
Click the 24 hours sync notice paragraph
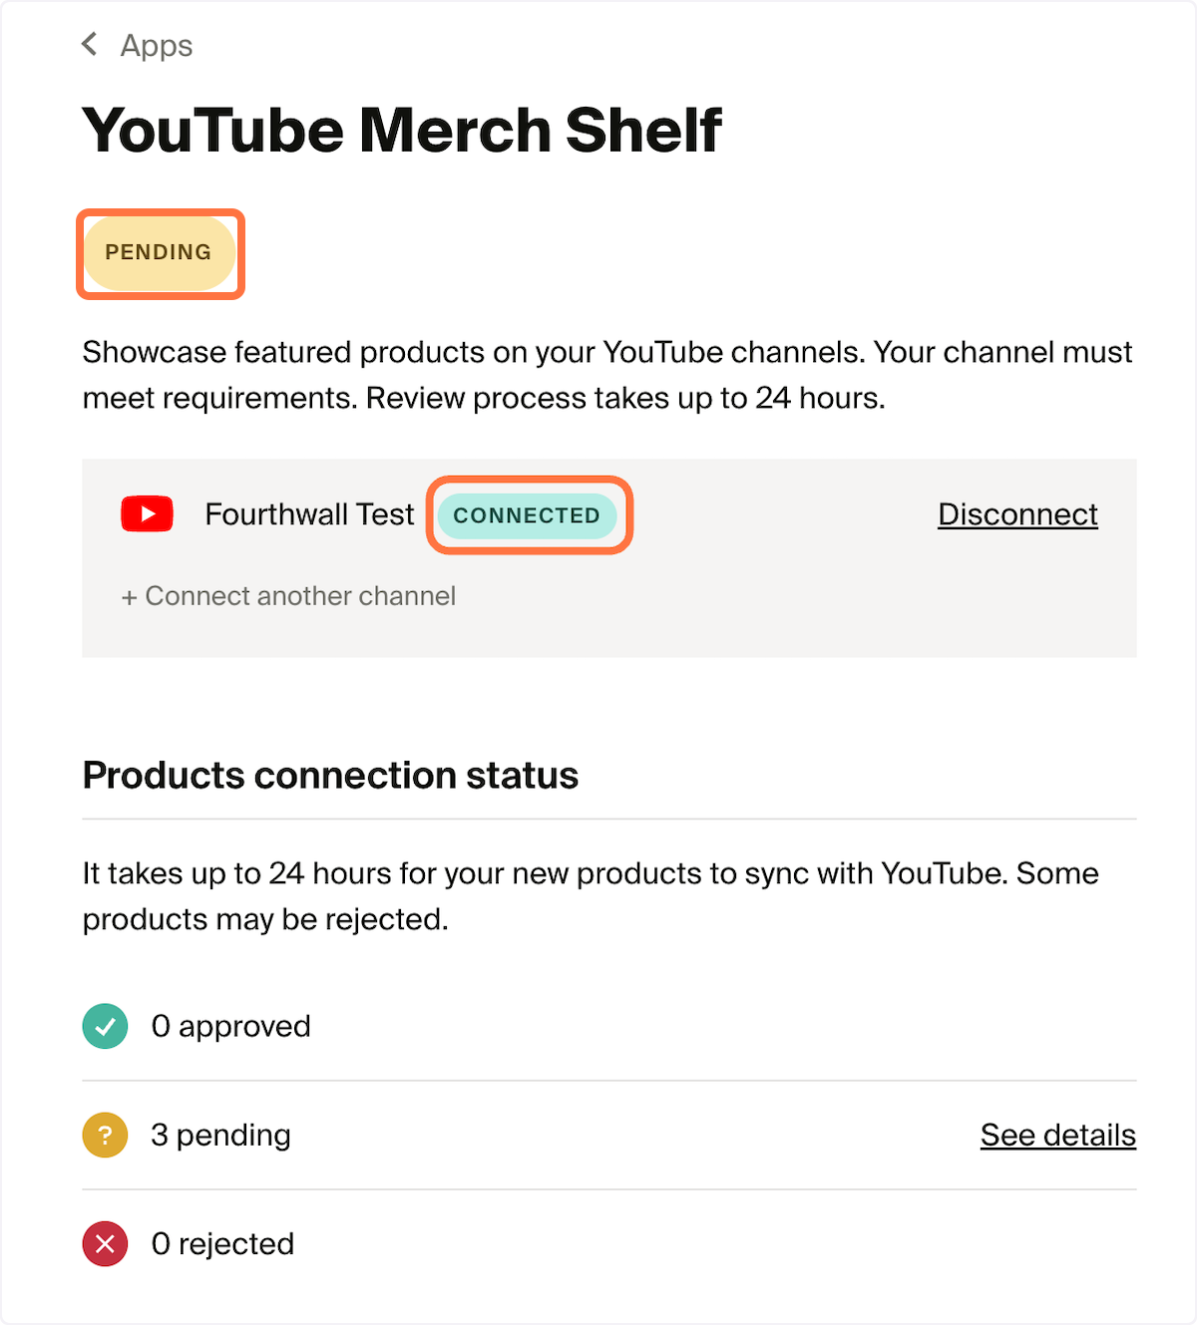591,896
